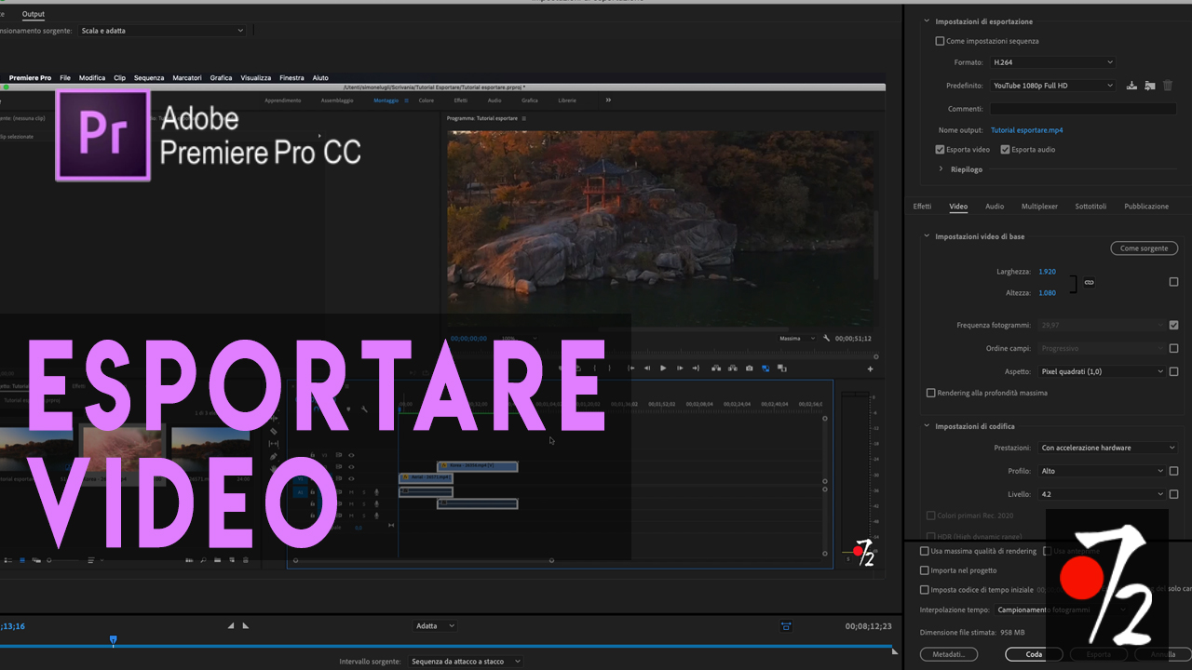Click the set in point marker icon

pos(231,626)
